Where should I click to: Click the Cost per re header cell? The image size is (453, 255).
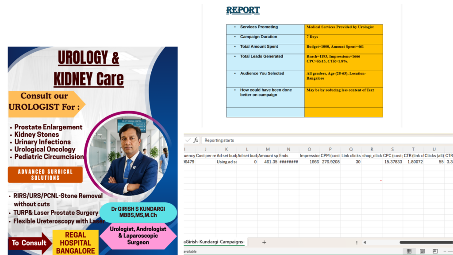pyautogui.click(x=205, y=155)
